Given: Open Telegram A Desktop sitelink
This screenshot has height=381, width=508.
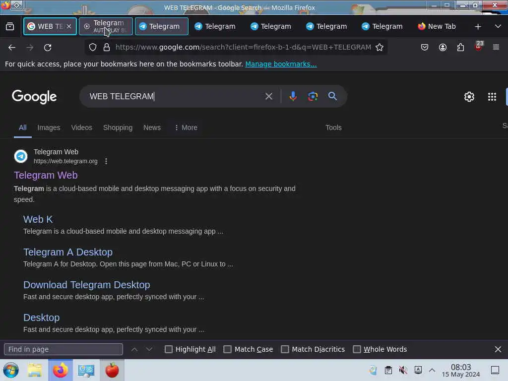Looking at the screenshot, I should (x=68, y=252).
